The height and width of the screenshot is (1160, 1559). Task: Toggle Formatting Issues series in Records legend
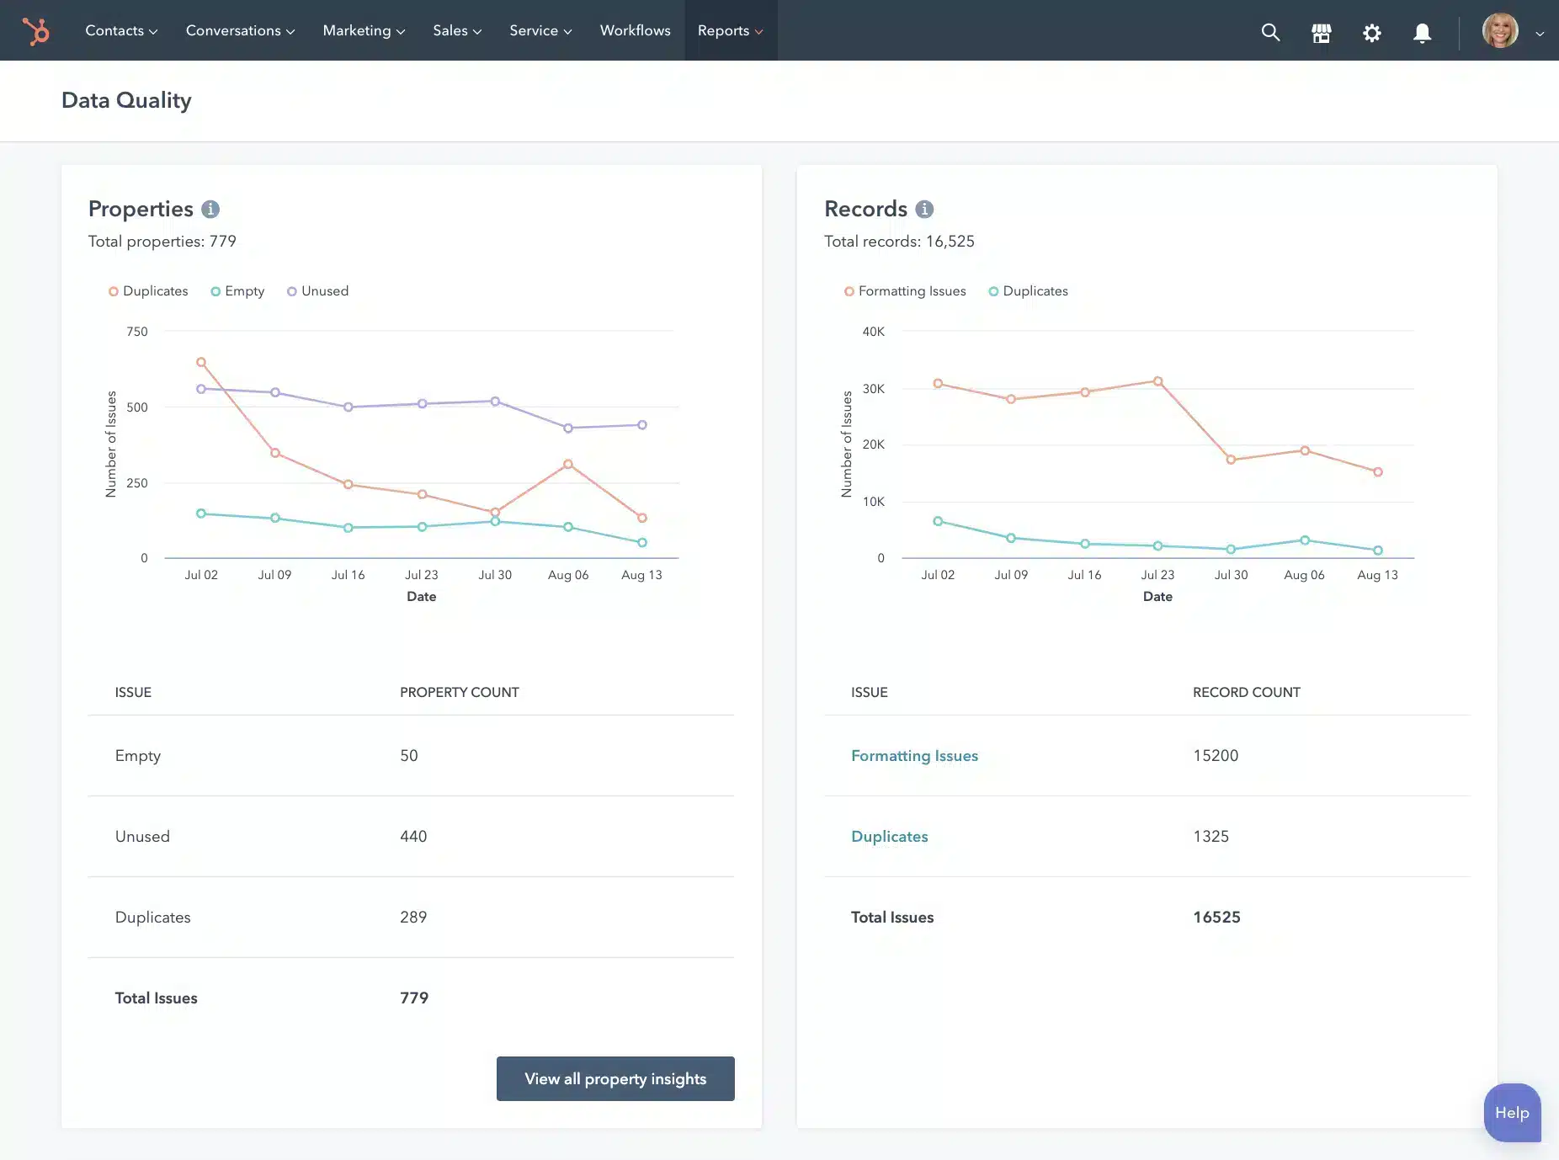pos(905,291)
